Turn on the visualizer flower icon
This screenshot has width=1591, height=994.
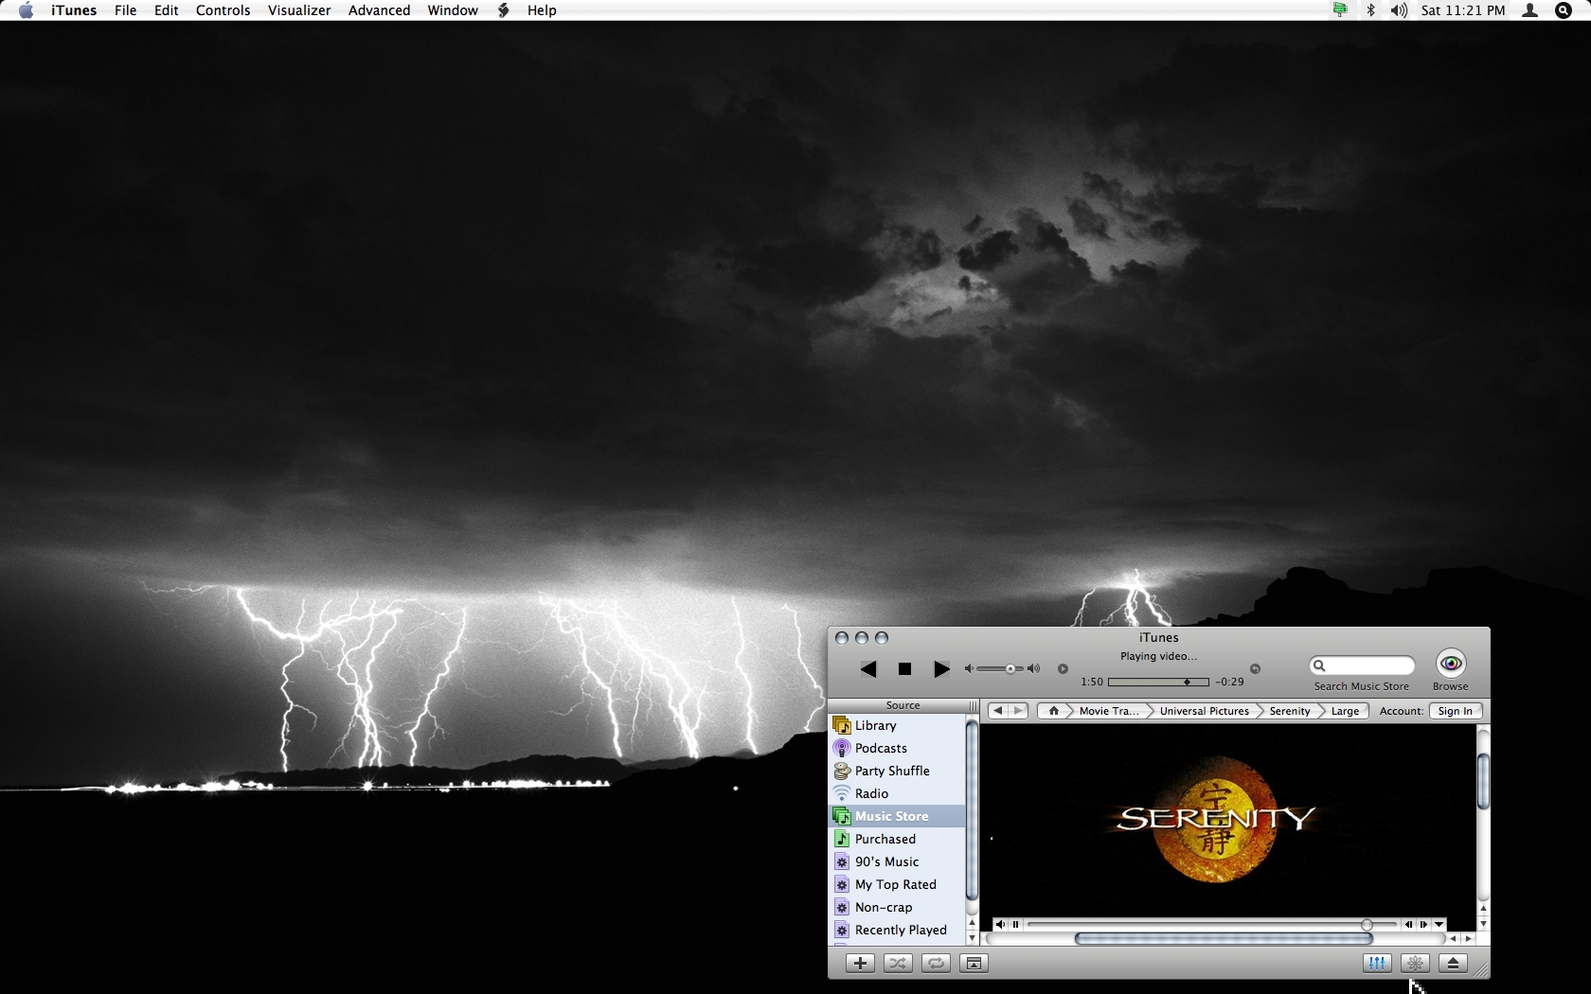click(1415, 963)
